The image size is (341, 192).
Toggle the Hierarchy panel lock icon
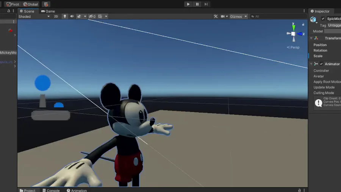8,11
